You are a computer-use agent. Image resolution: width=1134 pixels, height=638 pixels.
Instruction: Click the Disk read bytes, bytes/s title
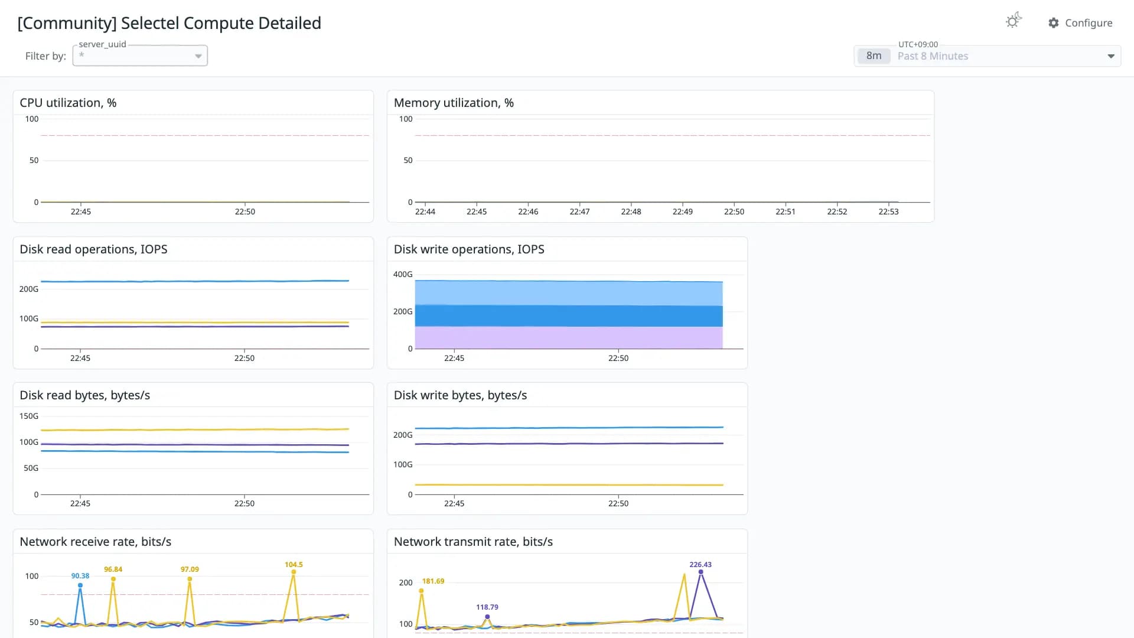[x=84, y=395]
